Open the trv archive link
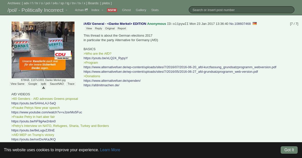302x158 pixels. pyautogui.click(x=74, y=3)
